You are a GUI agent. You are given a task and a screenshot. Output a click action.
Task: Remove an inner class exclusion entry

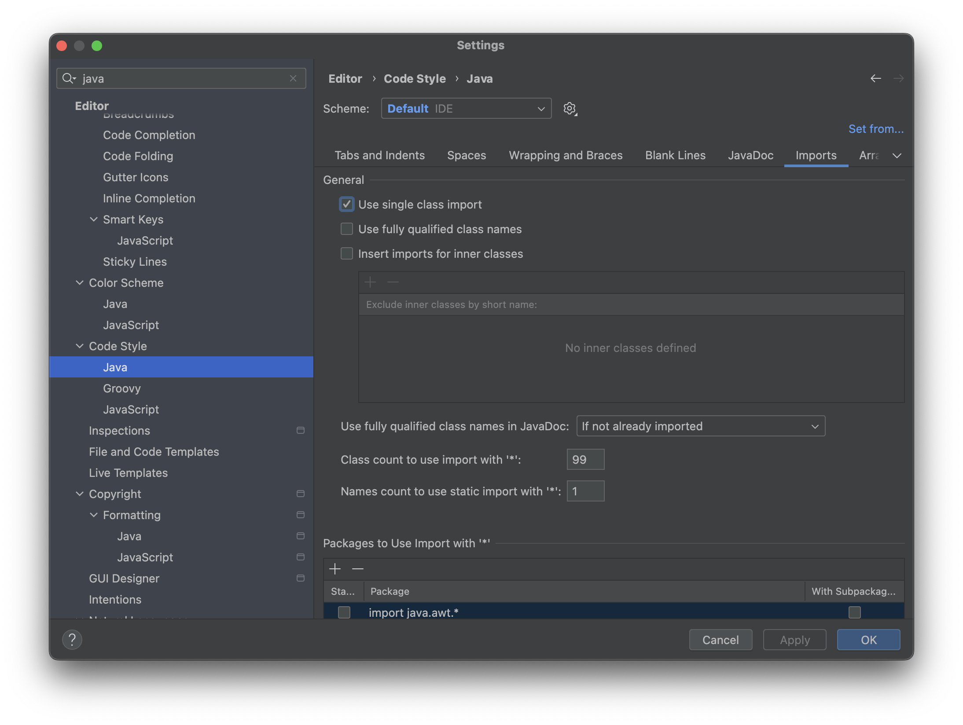coord(392,282)
